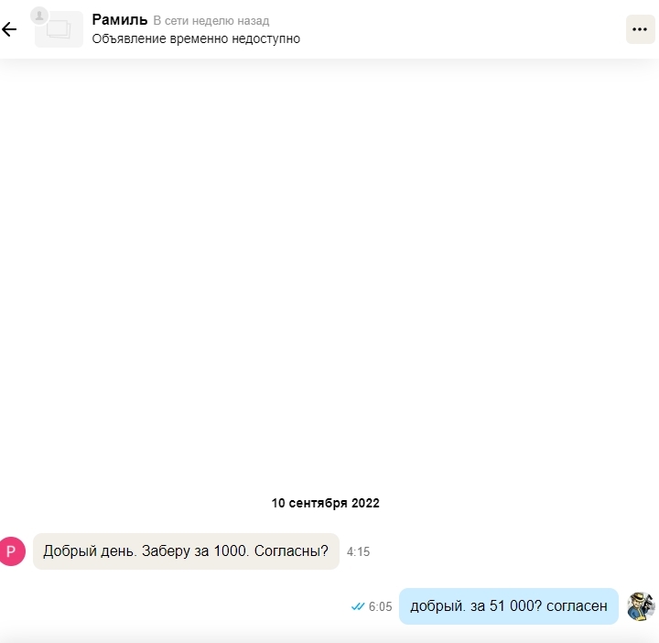Open the three-dots chat options menu
Screen dimensions: 659x643
pos(640,29)
